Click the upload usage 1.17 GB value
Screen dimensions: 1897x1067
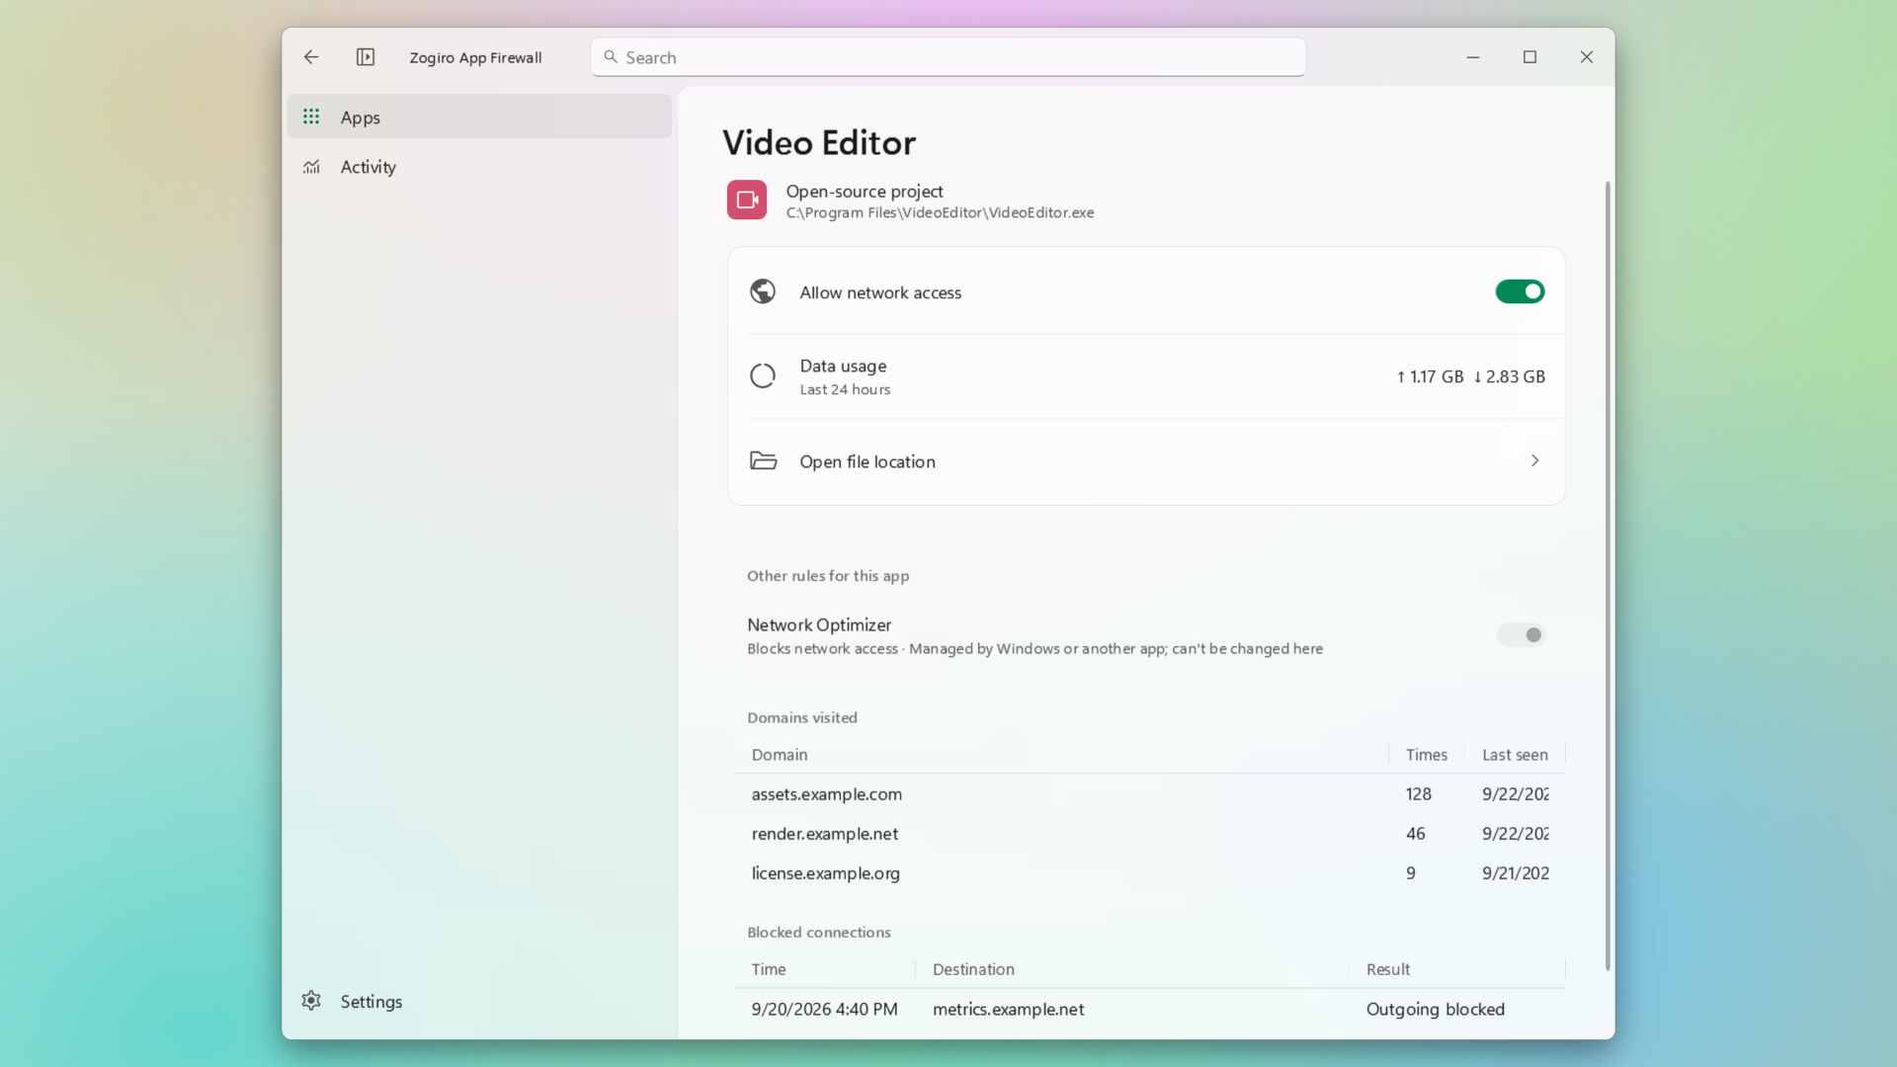pos(1430,376)
